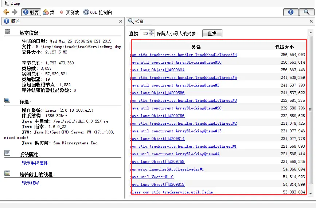Sort by 保留大小 column header
The image size is (316, 208).
tap(284, 47)
